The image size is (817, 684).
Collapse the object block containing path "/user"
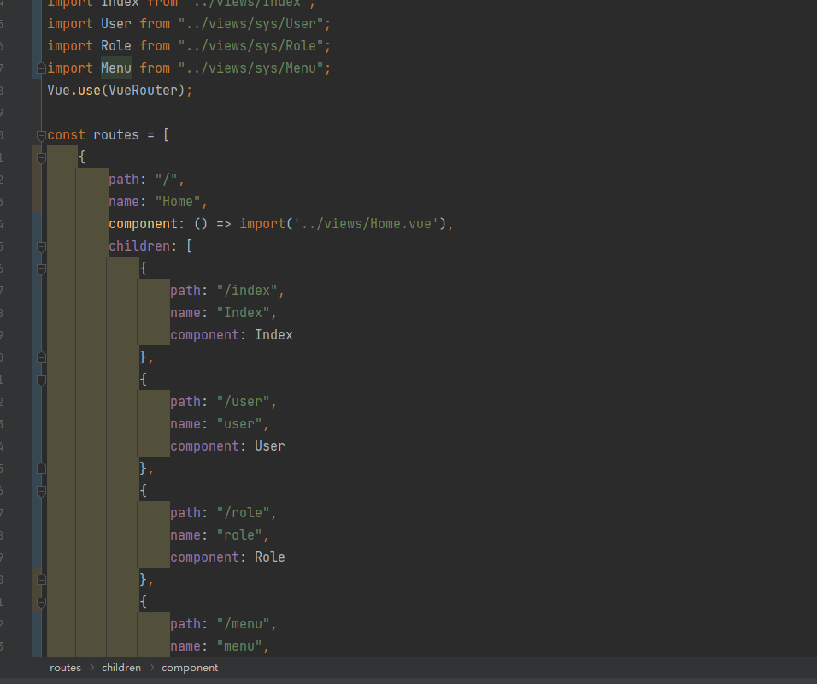(x=41, y=380)
